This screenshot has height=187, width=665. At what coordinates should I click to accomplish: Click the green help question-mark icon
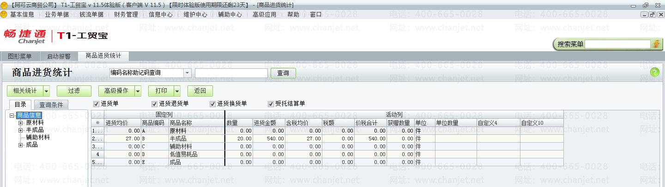coord(654,72)
